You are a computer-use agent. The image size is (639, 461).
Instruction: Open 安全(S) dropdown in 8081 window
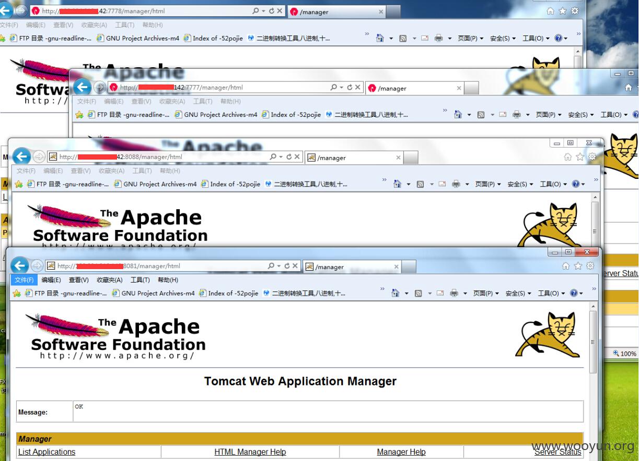pyautogui.click(x=518, y=293)
